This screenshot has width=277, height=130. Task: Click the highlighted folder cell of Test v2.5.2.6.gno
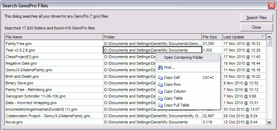(x=152, y=50)
